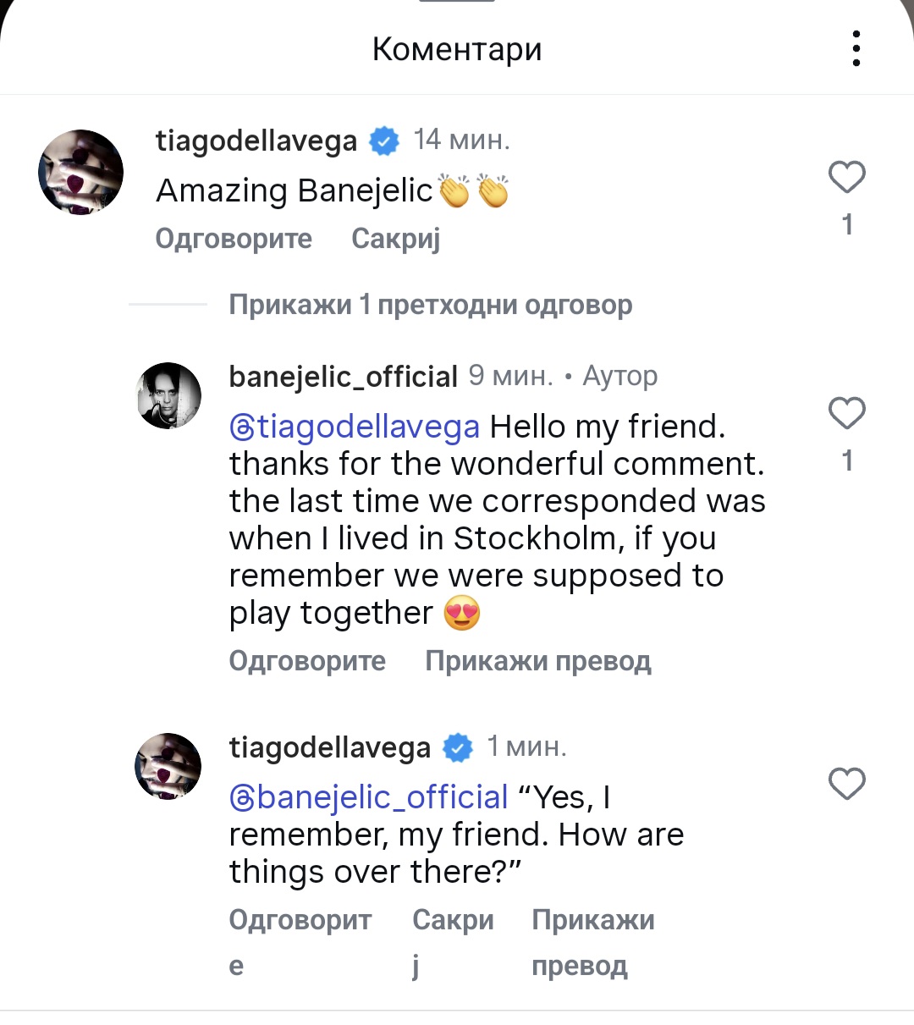914x1025 pixels.
Task: Open the three-dot options menu
Action: (856, 48)
